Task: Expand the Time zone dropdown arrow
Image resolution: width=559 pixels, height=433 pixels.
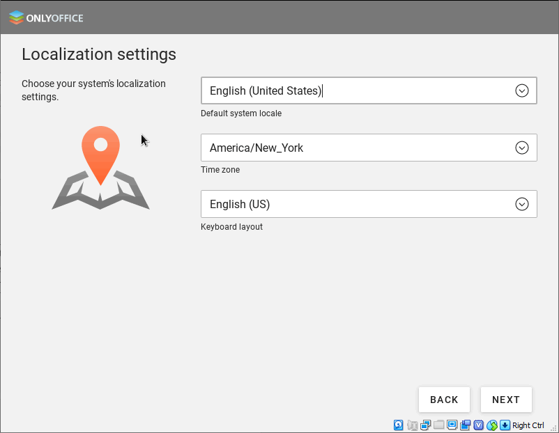Action: pyautogui.click(x=521, y=148)
